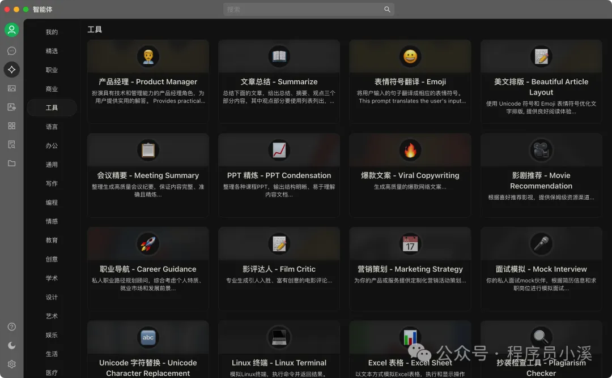612x378 pixels.
Task: Select the 工具 category
Action: click(52, 108)
